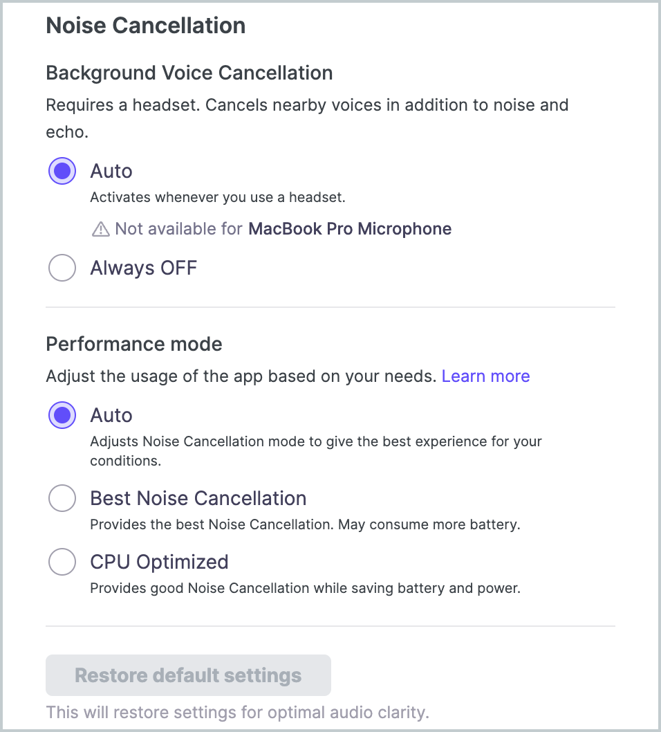Choose the Best Noise Cancellation radio circle
The width and height of the screenshot is (661, 732).
(62, 498)
